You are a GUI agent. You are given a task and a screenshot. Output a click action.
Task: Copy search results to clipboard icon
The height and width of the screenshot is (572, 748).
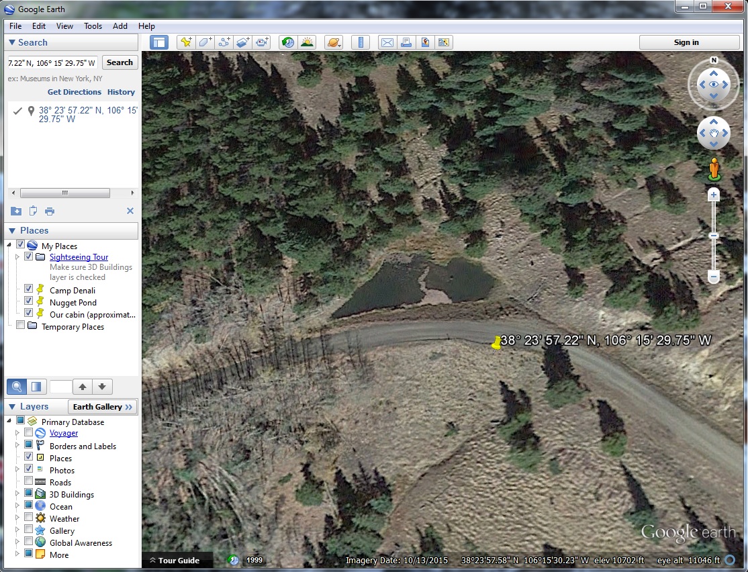click(x=33, y=211)
